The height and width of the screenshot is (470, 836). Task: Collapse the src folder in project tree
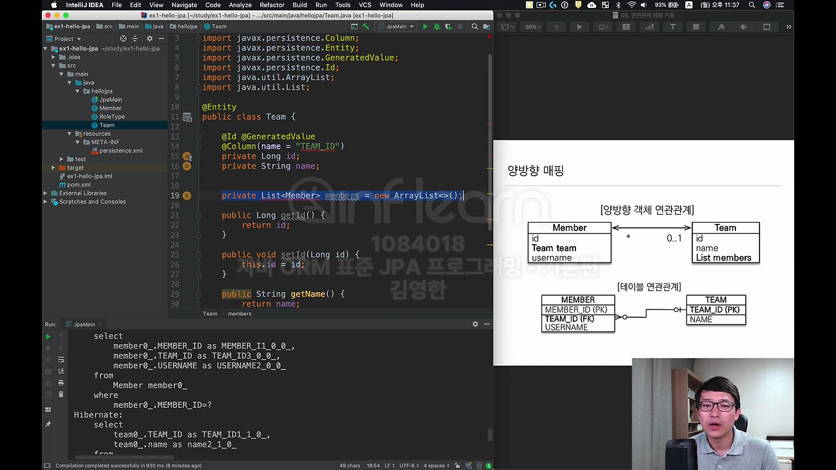(x=54, y=65)
